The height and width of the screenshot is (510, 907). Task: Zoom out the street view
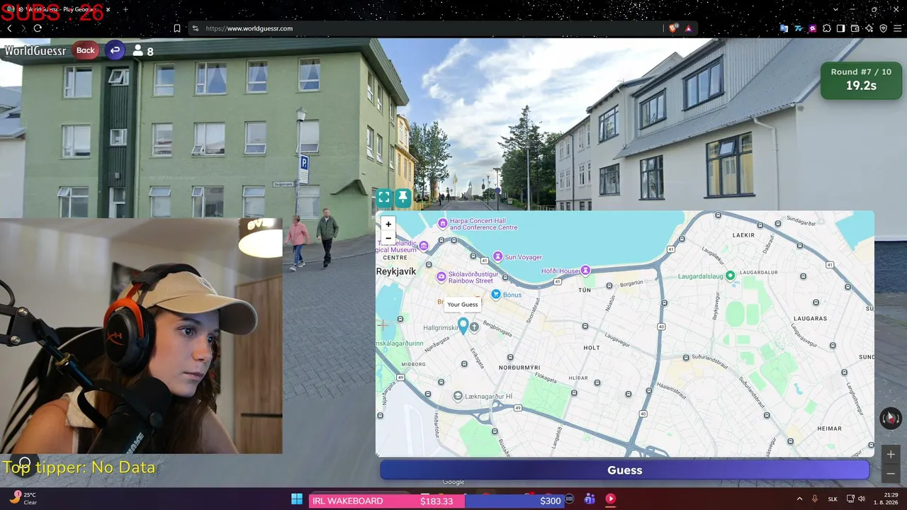[891, 473]
